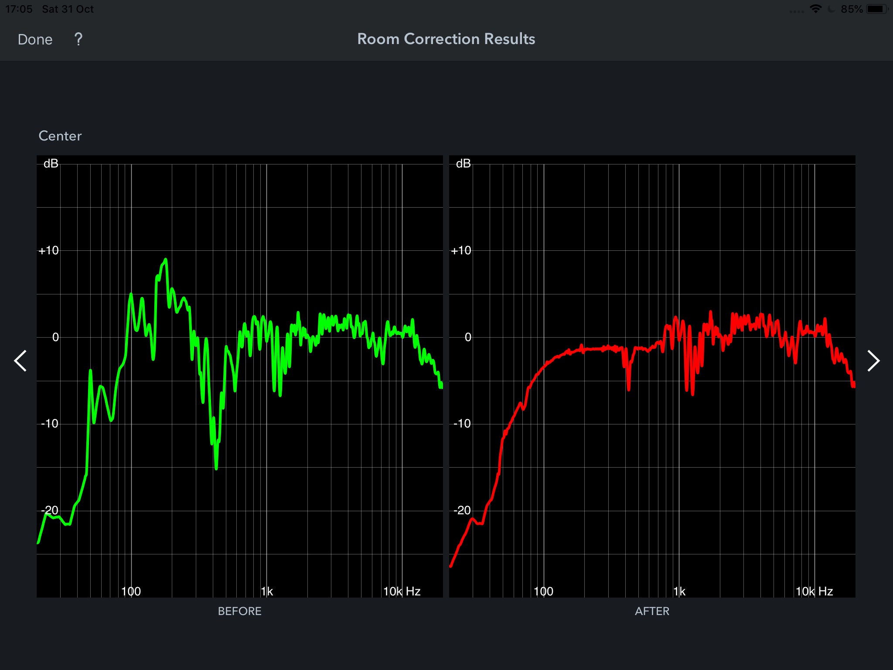Tap the Do Not Disturb moon icon
Screen dimensions: 893x670
click(832, 9)
